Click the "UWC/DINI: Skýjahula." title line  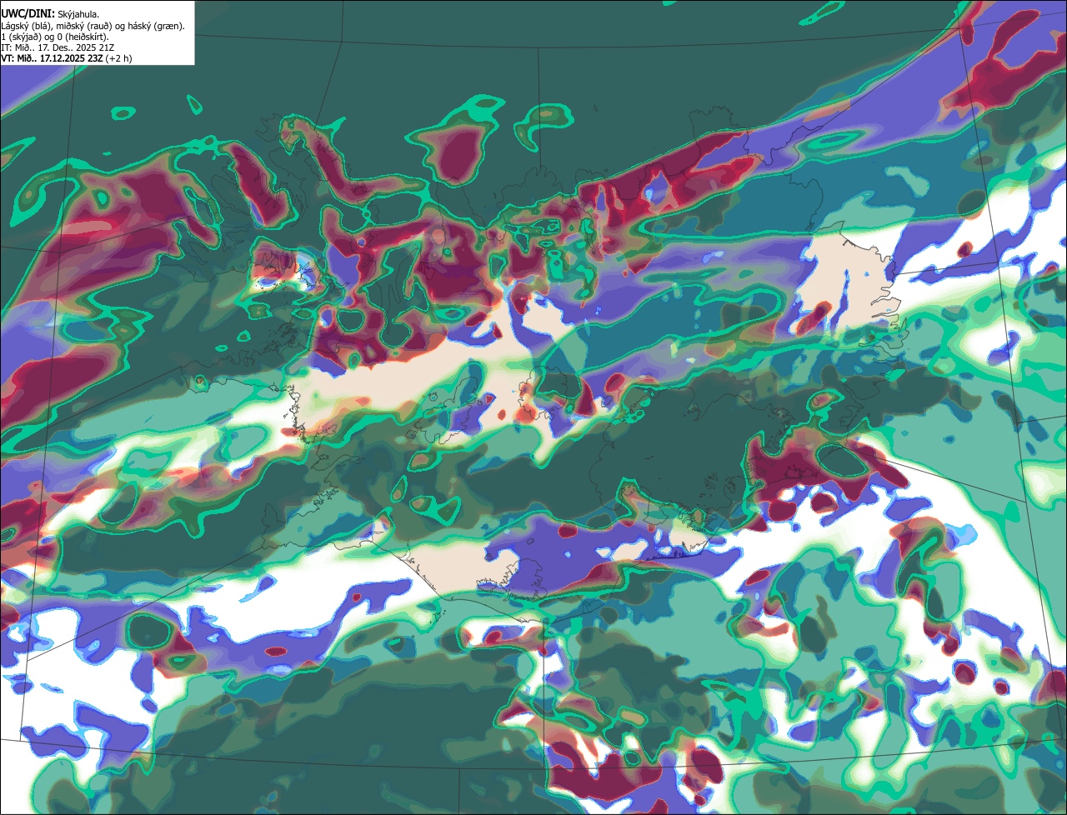[48, 14]
